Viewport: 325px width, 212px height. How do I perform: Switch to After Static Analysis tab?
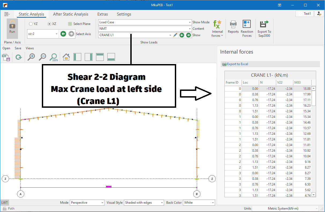pos(71,14)
